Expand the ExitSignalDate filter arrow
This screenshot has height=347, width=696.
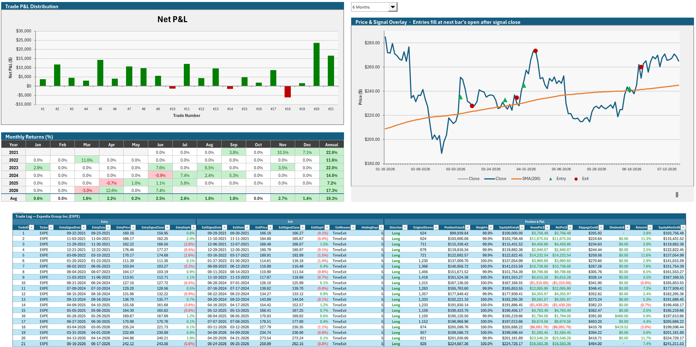(x=225, y=227)
